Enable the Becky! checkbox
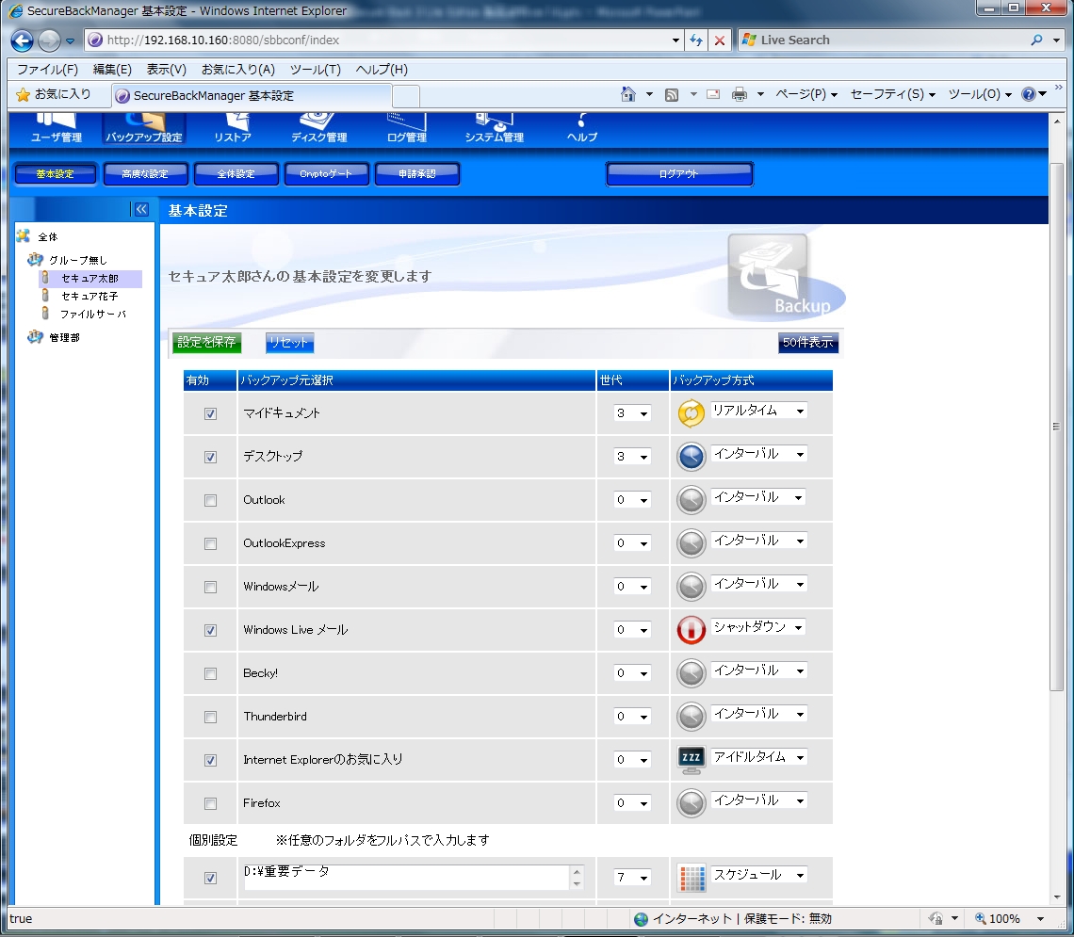The width and height of the screenshot is (1074, 937). (x=210, y=673)
